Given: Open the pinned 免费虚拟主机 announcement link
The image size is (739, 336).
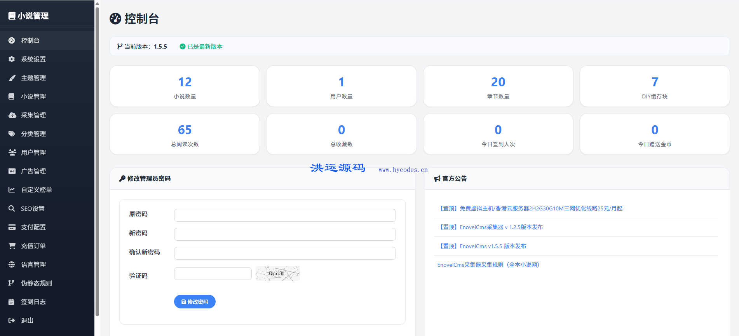Looking at the screenshot, I should point(530,208).
